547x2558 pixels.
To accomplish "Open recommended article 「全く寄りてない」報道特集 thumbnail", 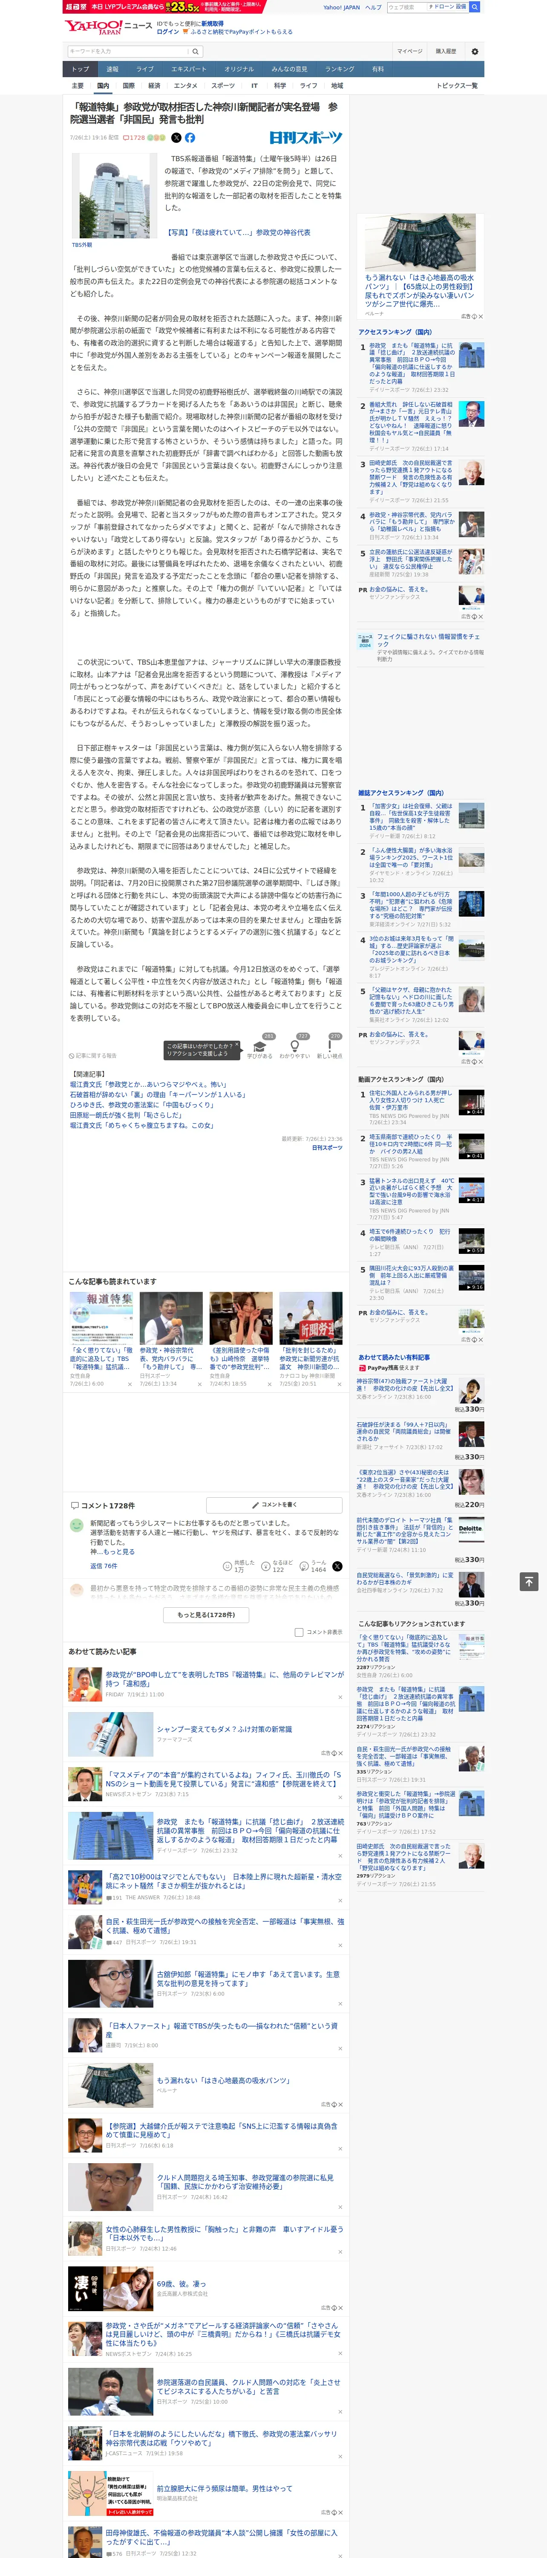I will [x=101, y=1319].
